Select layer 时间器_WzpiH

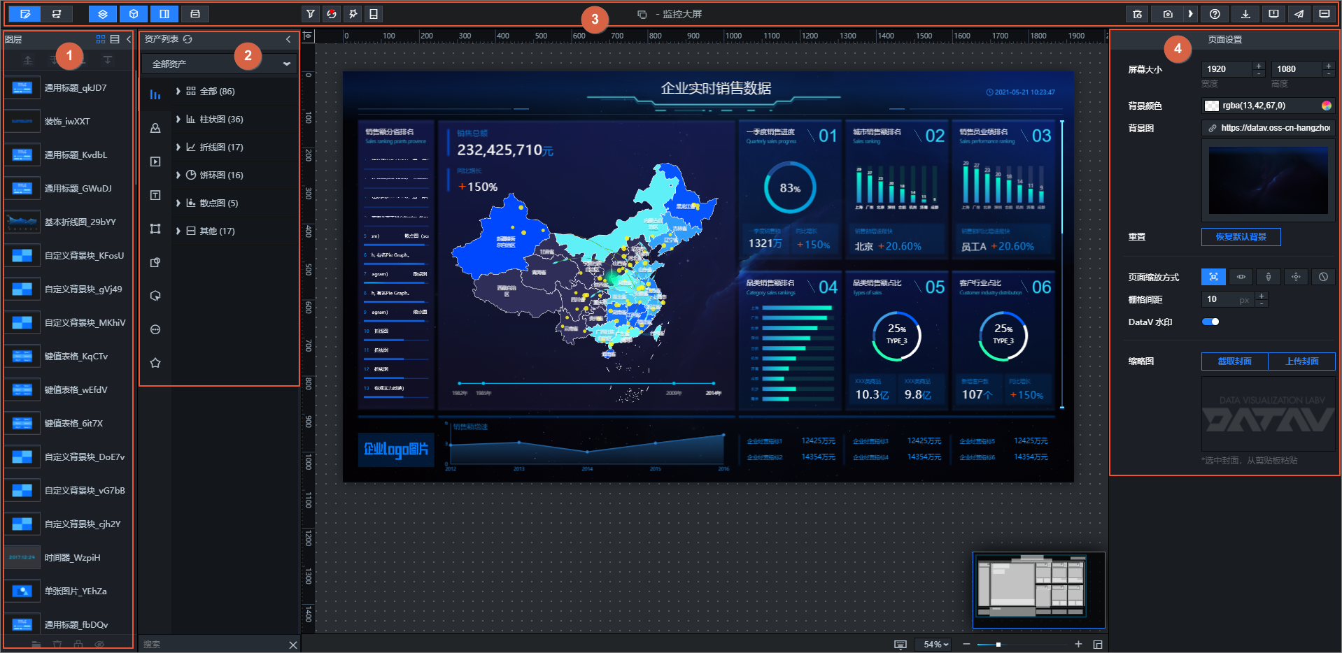tap(68, 557)
